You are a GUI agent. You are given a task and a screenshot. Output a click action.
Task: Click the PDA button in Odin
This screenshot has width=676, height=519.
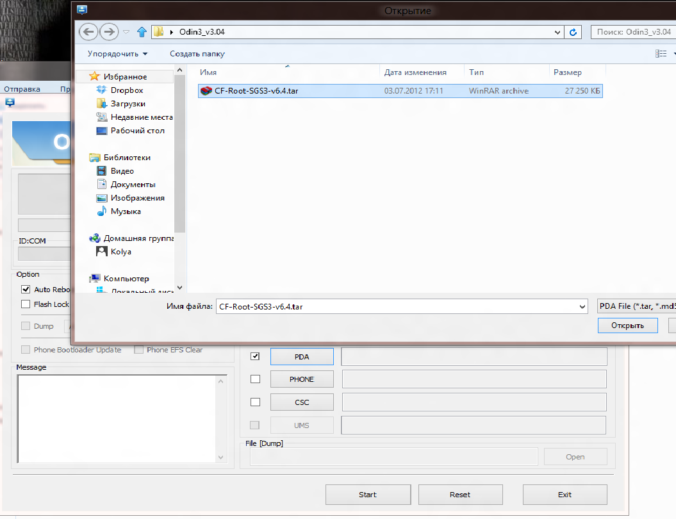[302, 356]
